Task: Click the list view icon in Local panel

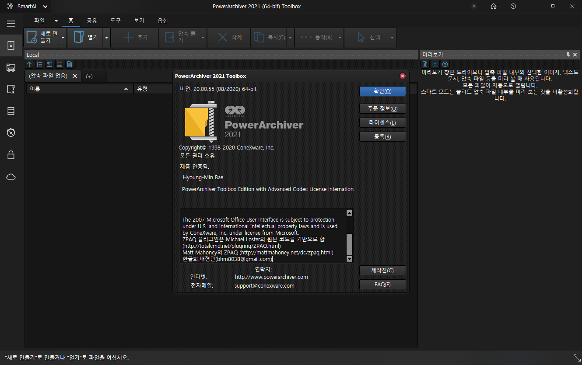Action: (x=39, y=64)
